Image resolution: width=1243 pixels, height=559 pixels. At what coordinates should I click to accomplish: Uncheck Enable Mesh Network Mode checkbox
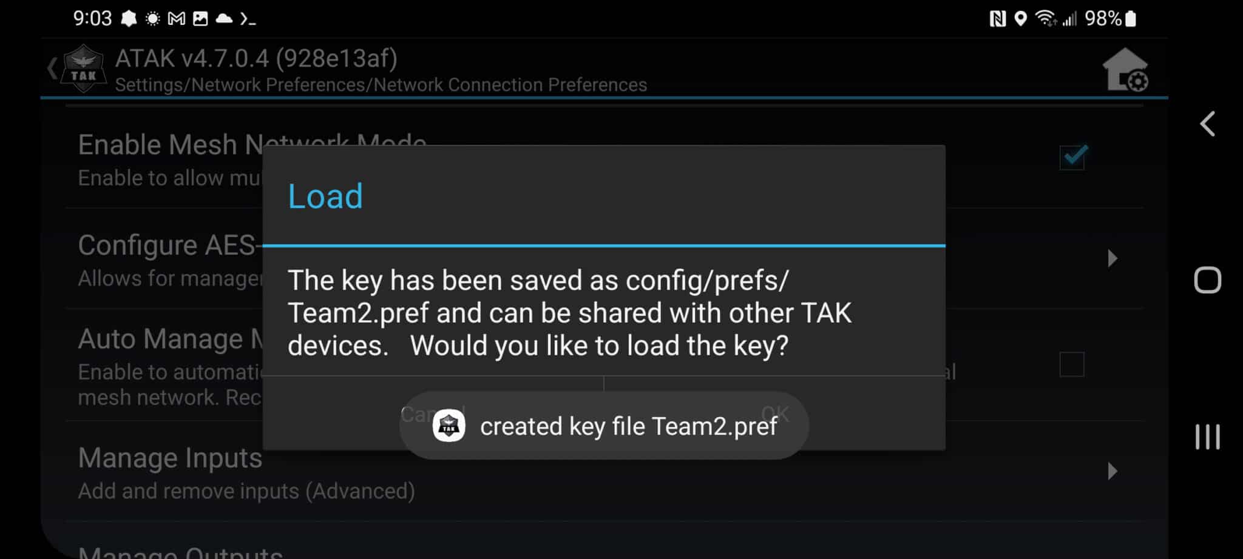(x=1072, y=157)
